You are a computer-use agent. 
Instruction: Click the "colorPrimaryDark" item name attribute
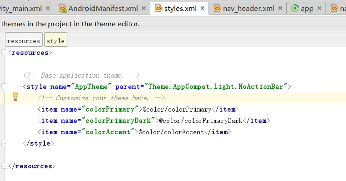pos(118,121)
